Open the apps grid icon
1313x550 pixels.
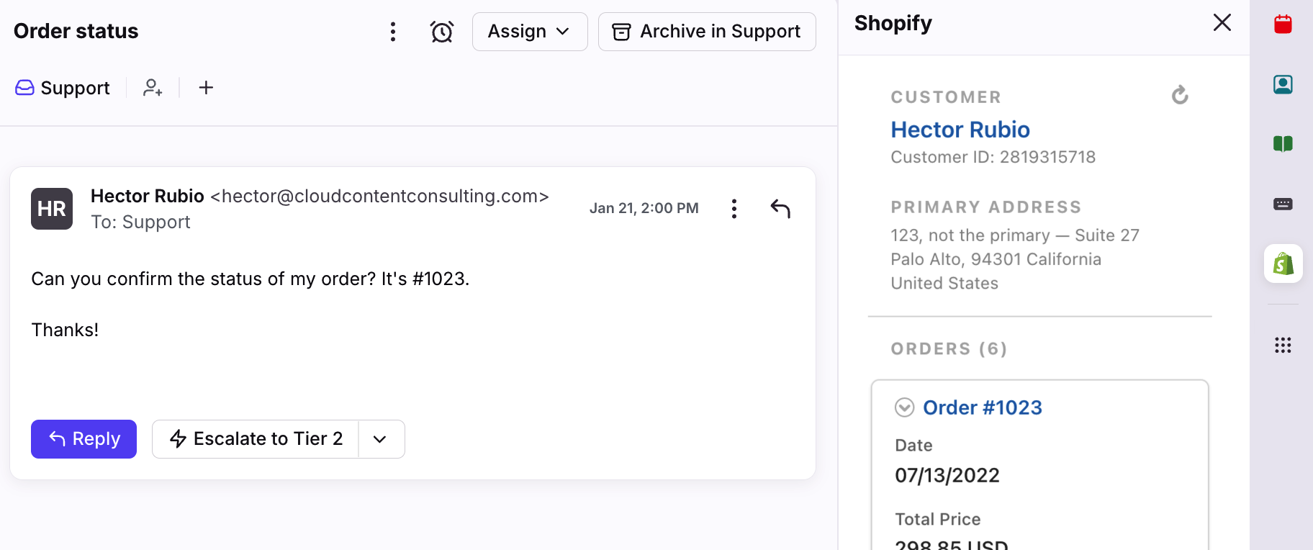1283,346
